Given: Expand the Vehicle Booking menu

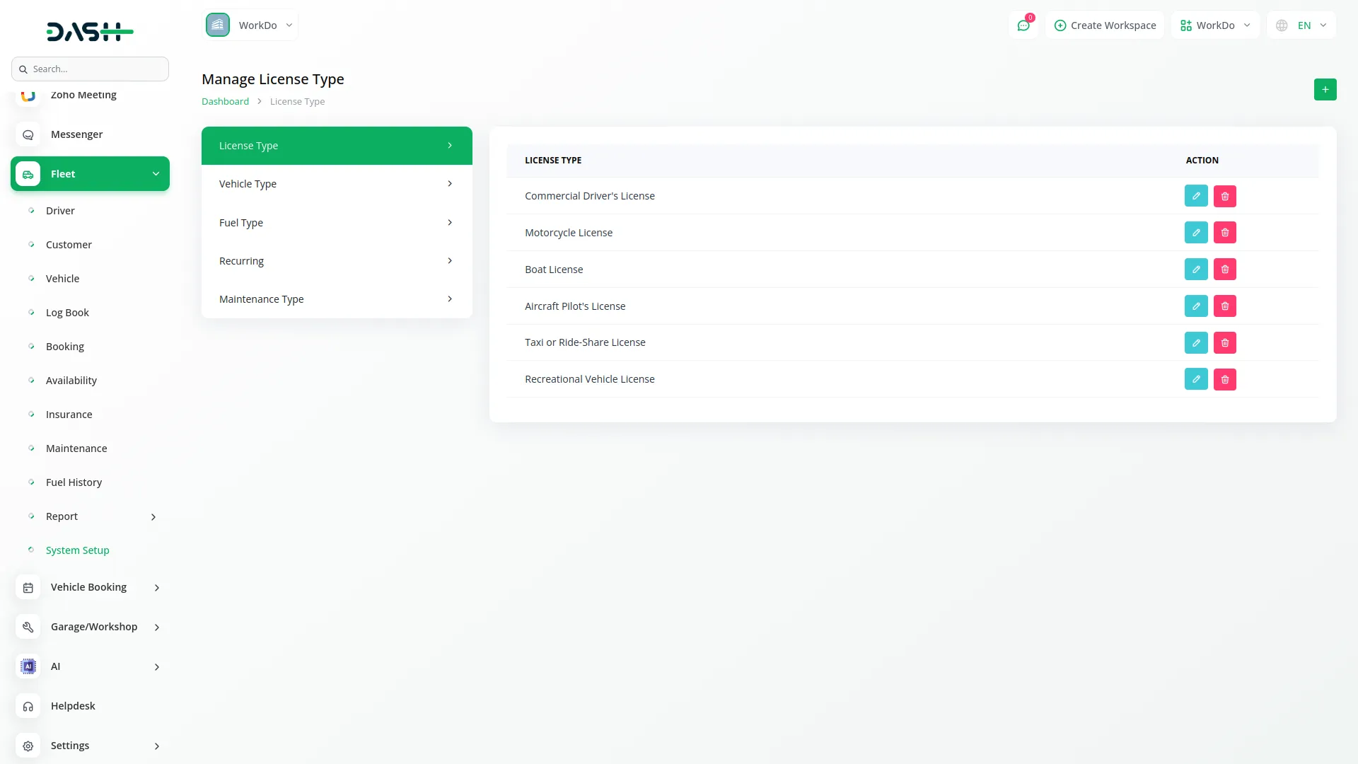Looking at the screenshot, I should [156, 588].
